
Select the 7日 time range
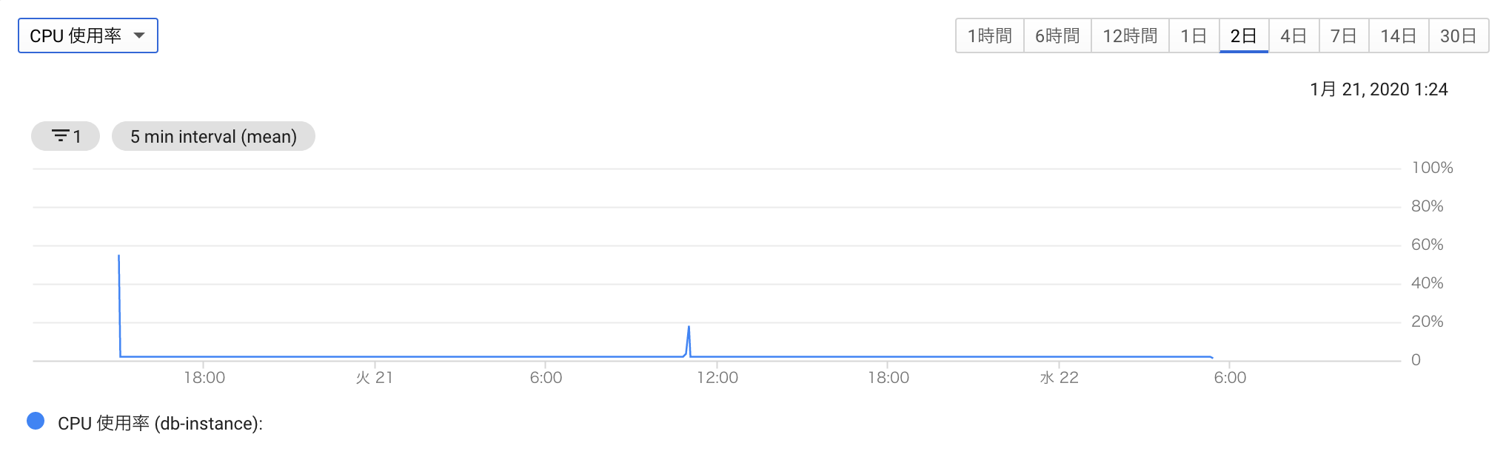tap(1344, 35)
